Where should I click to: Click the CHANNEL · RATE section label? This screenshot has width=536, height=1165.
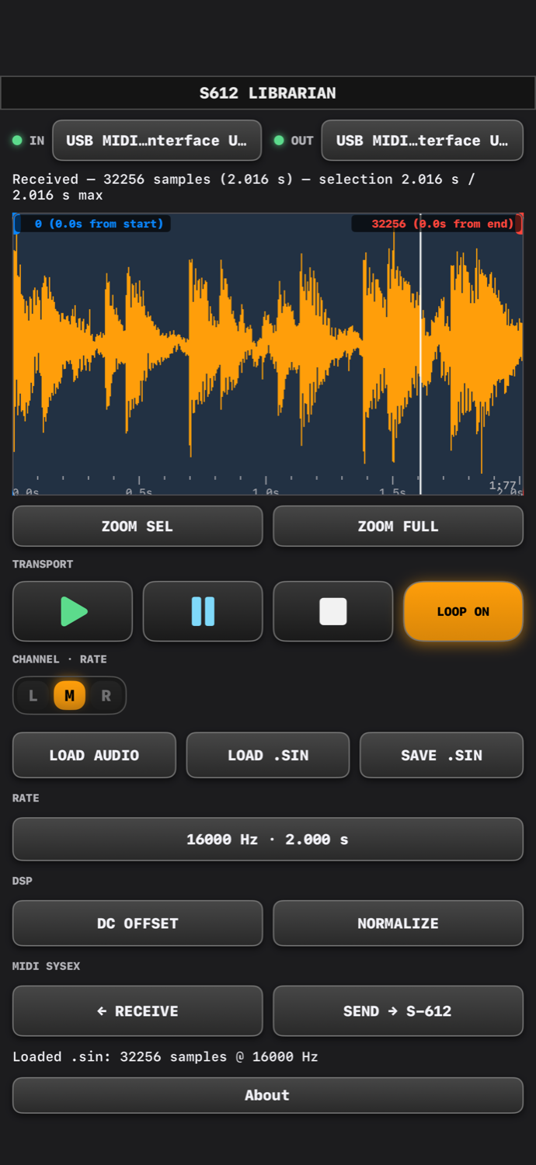click(60, 659)
